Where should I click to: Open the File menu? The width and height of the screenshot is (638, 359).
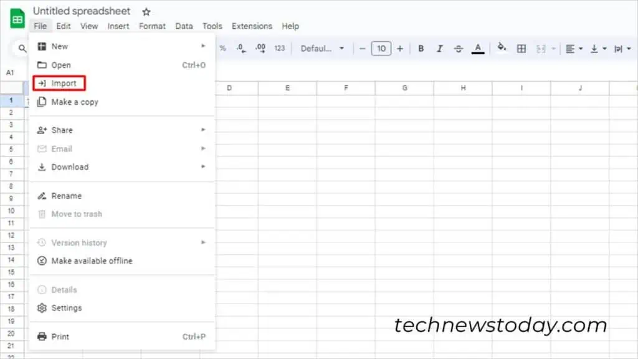(x=40, y=26)
